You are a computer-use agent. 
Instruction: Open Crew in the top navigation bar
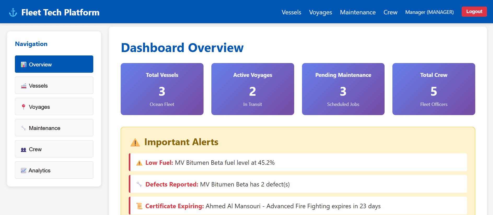click(390, 12)
